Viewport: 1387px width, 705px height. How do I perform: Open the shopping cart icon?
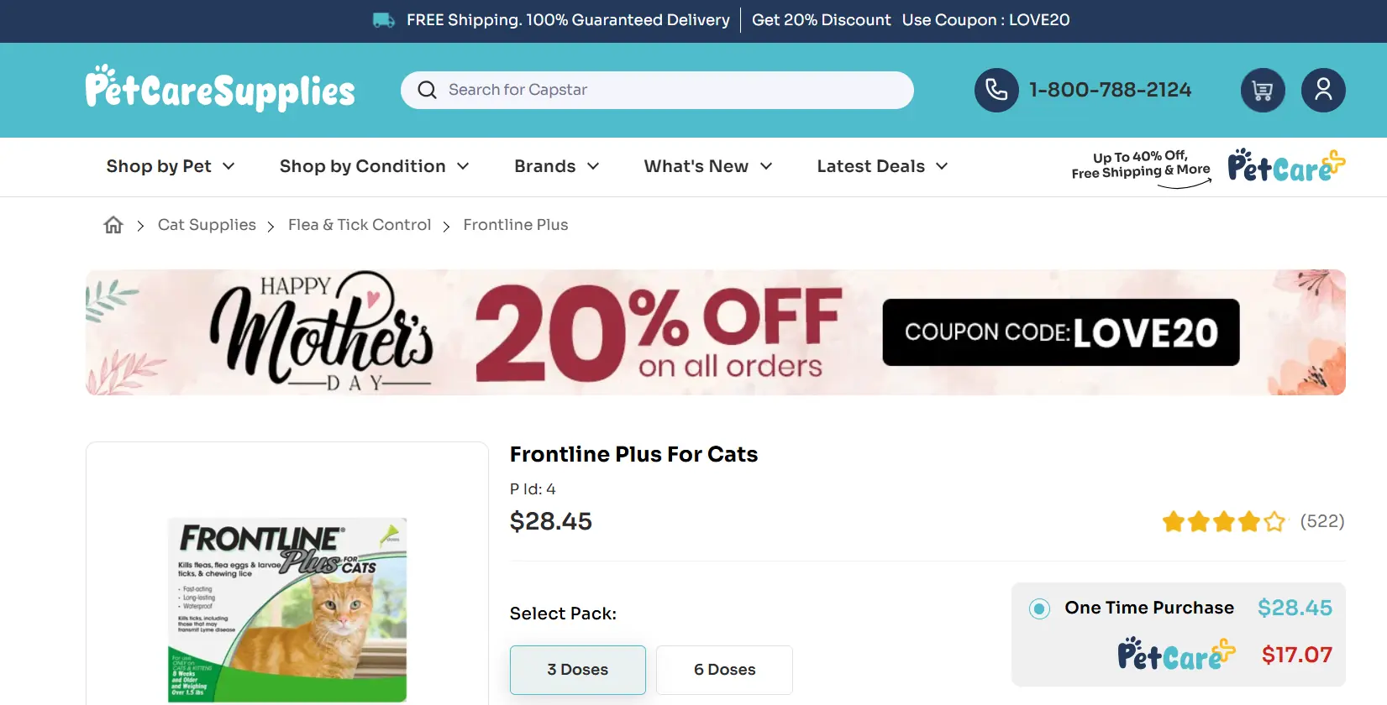click(x=1263, y=90)
